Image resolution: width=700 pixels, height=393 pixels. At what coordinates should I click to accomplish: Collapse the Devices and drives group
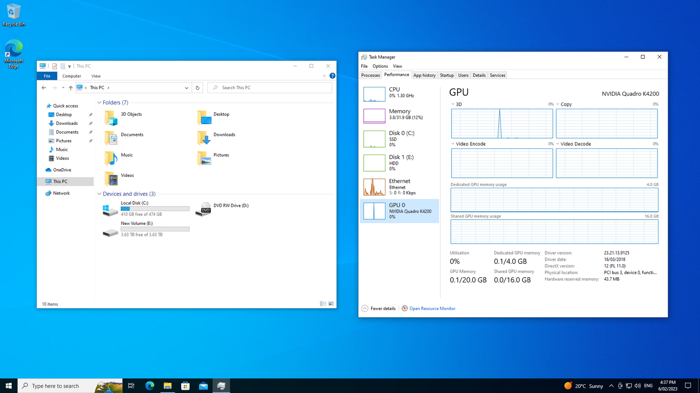(99, 194)
